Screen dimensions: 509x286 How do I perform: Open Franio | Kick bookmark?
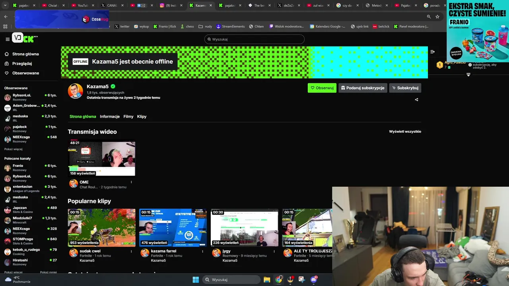click(x=165, y=27)
